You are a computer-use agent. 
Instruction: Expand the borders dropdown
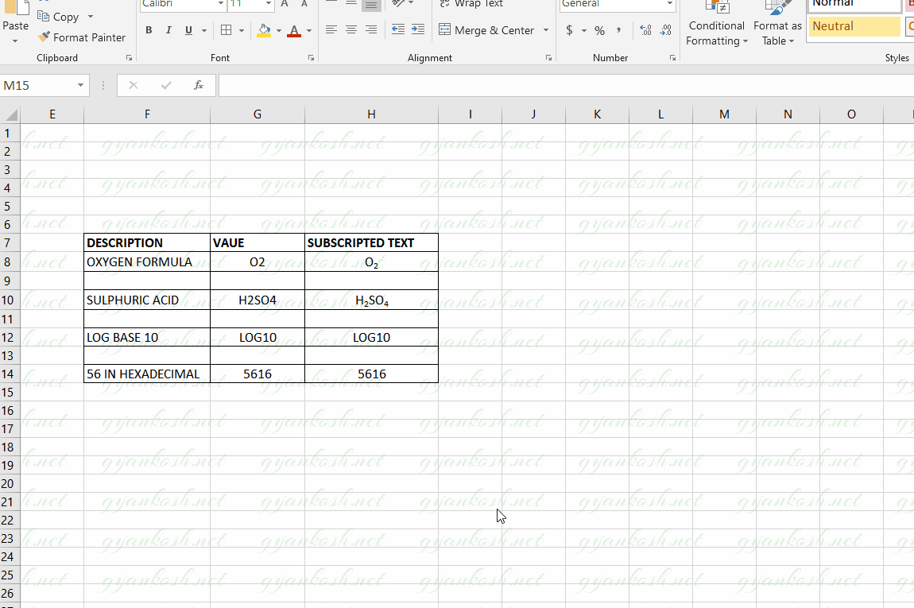coord(240,30)
